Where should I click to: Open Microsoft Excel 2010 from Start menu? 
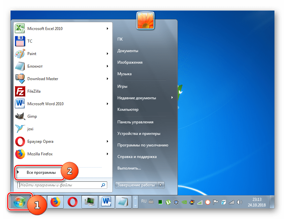tap(45, 29)
